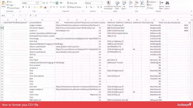Open Find & Select
This screenshot has width=193, height=108.
[x=167, y=5]
